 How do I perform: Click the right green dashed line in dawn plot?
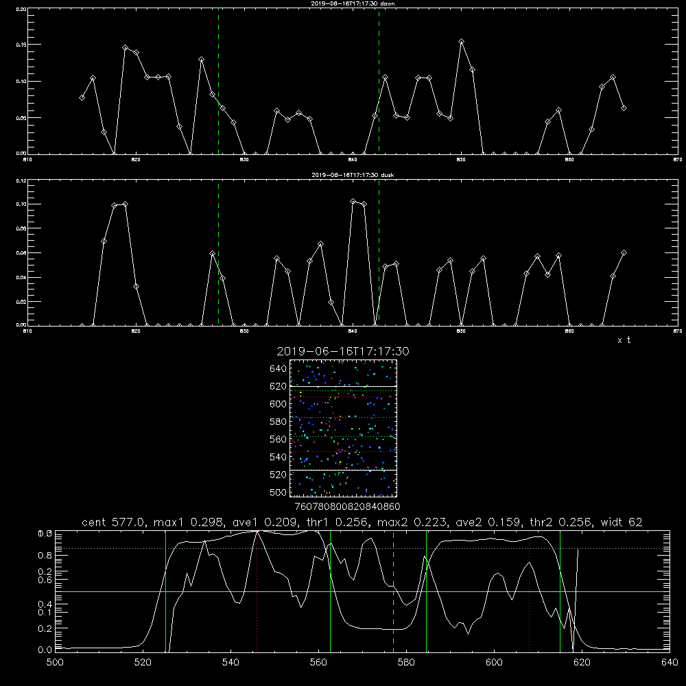(379, 82)
